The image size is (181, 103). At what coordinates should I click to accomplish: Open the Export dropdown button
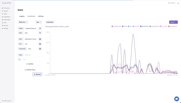pos(173,22)
